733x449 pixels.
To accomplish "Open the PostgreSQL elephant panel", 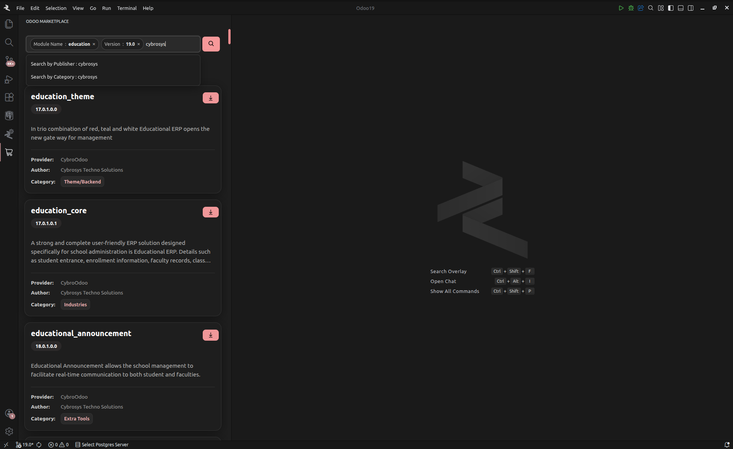I will click(9, 116).
